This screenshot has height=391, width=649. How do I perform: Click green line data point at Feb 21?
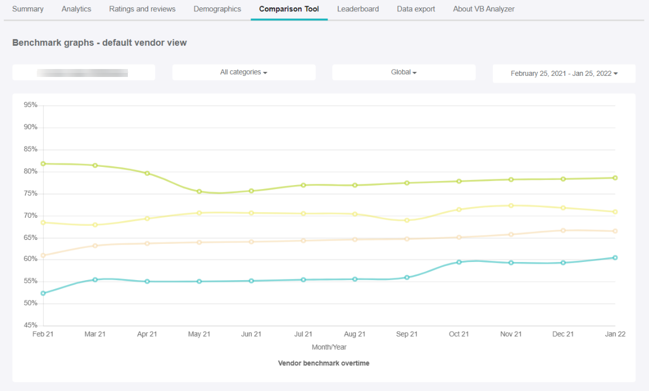pos(44,164)
